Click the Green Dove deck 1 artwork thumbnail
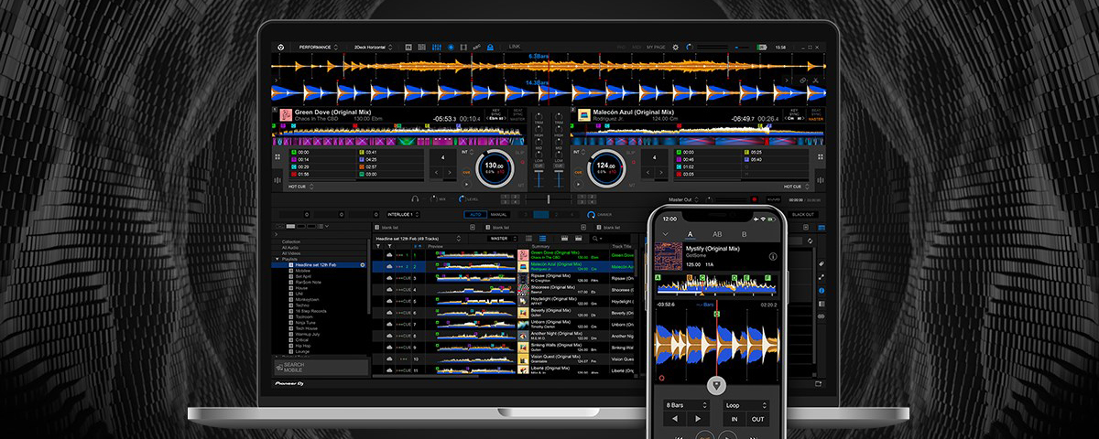The image size is (1099, 439). point(285,115)
